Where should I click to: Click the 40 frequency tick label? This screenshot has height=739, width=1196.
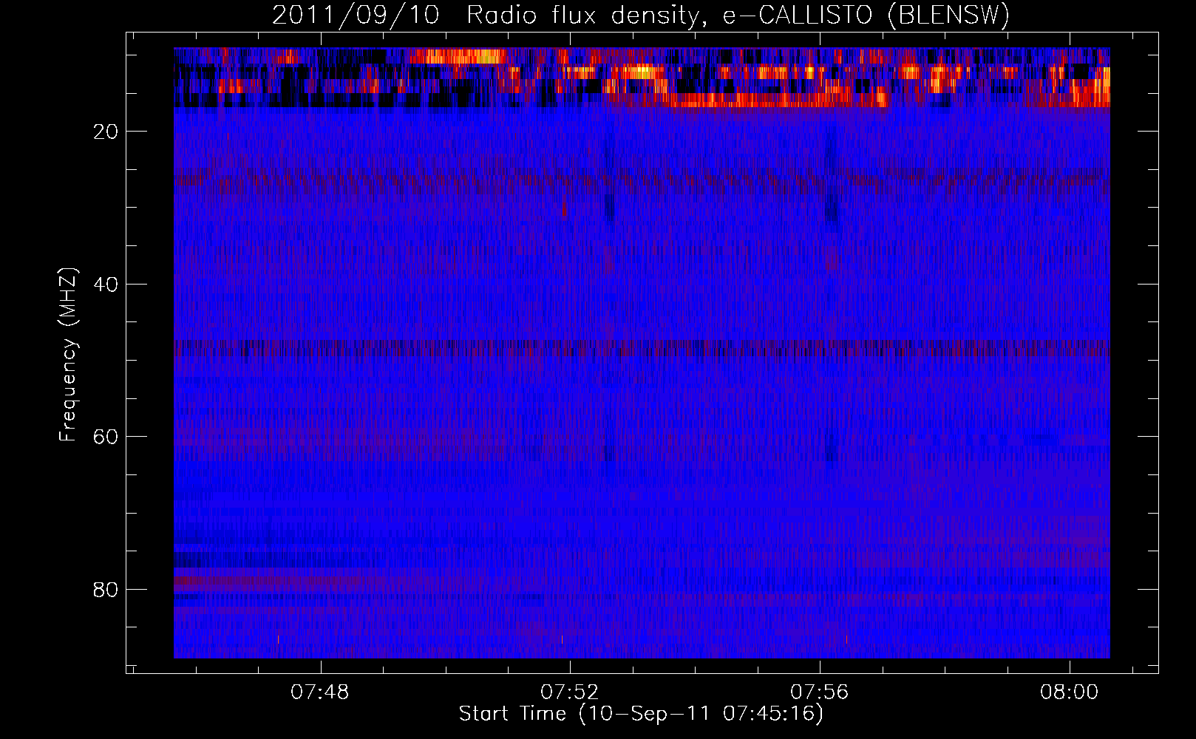pos(106,285)
